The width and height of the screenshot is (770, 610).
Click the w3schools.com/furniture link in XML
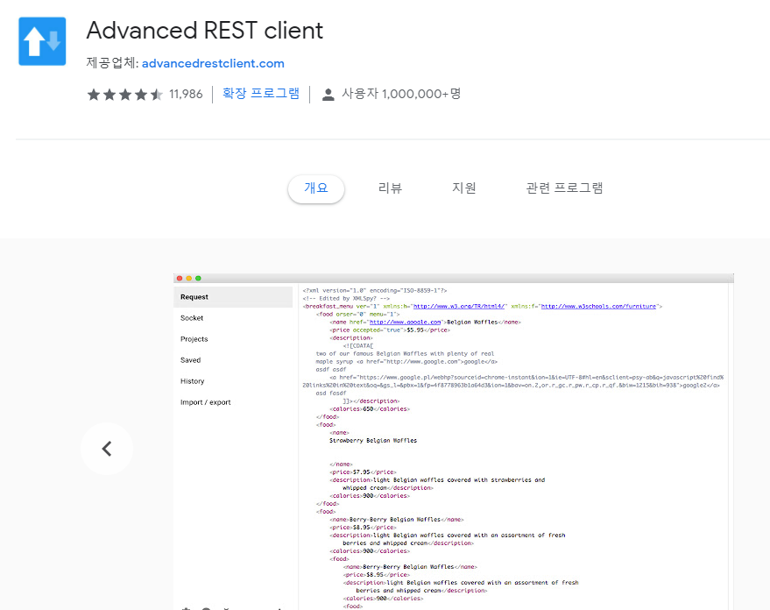tap(598, 307)
